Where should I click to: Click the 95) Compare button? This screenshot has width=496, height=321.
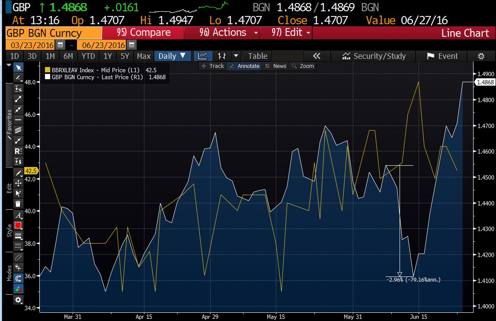click(x=143, y=32)
